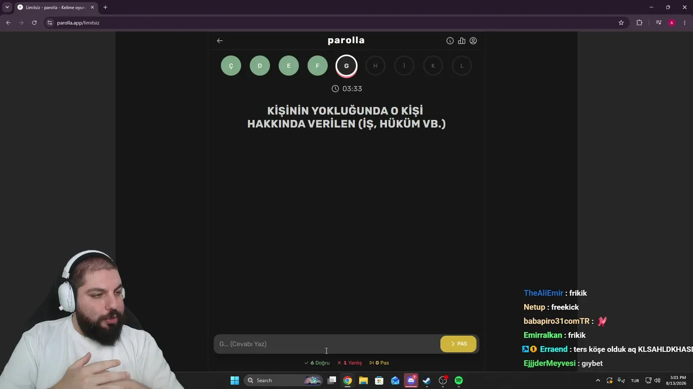This screenshot has width=693, height=389.
Task: Open Microsoft Store from the taskbar
Action: [379, 380]
